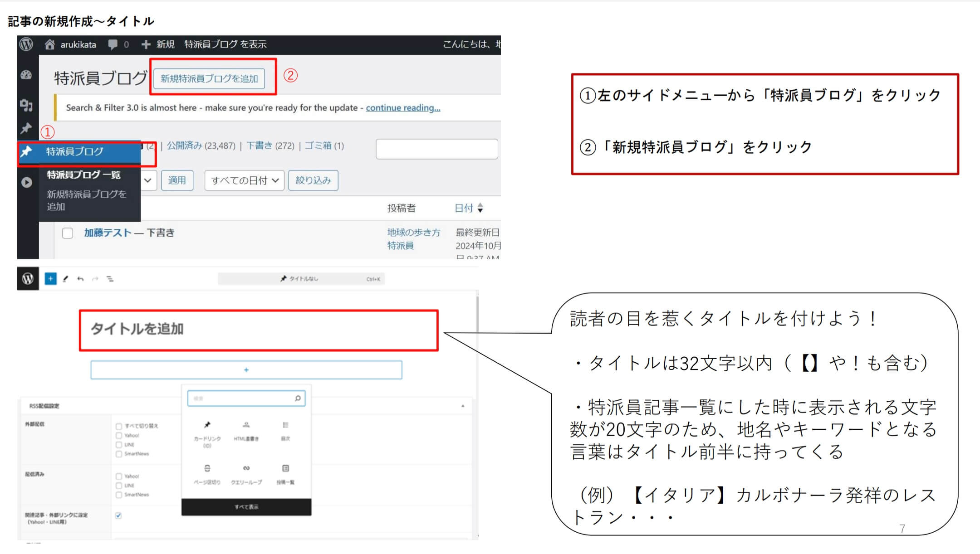The width and height of the screenshot is (980, 554).
Task: Uncheck 関連記事・外部リンクに設定 checkbox
Action: pyautogui.click(x=118, y=515)
